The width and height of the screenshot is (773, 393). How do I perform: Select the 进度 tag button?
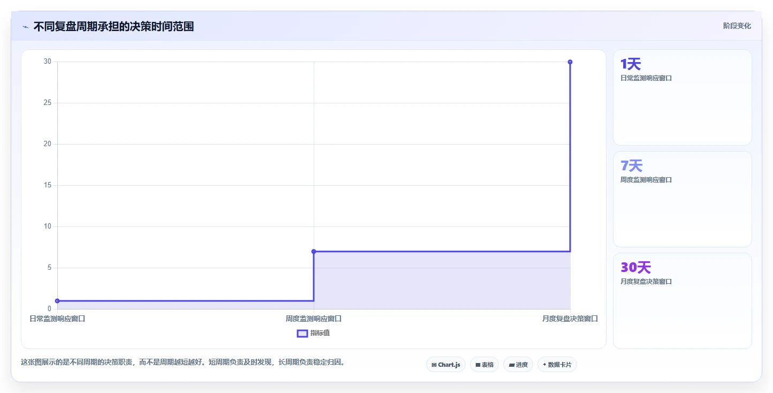(518, 365)
